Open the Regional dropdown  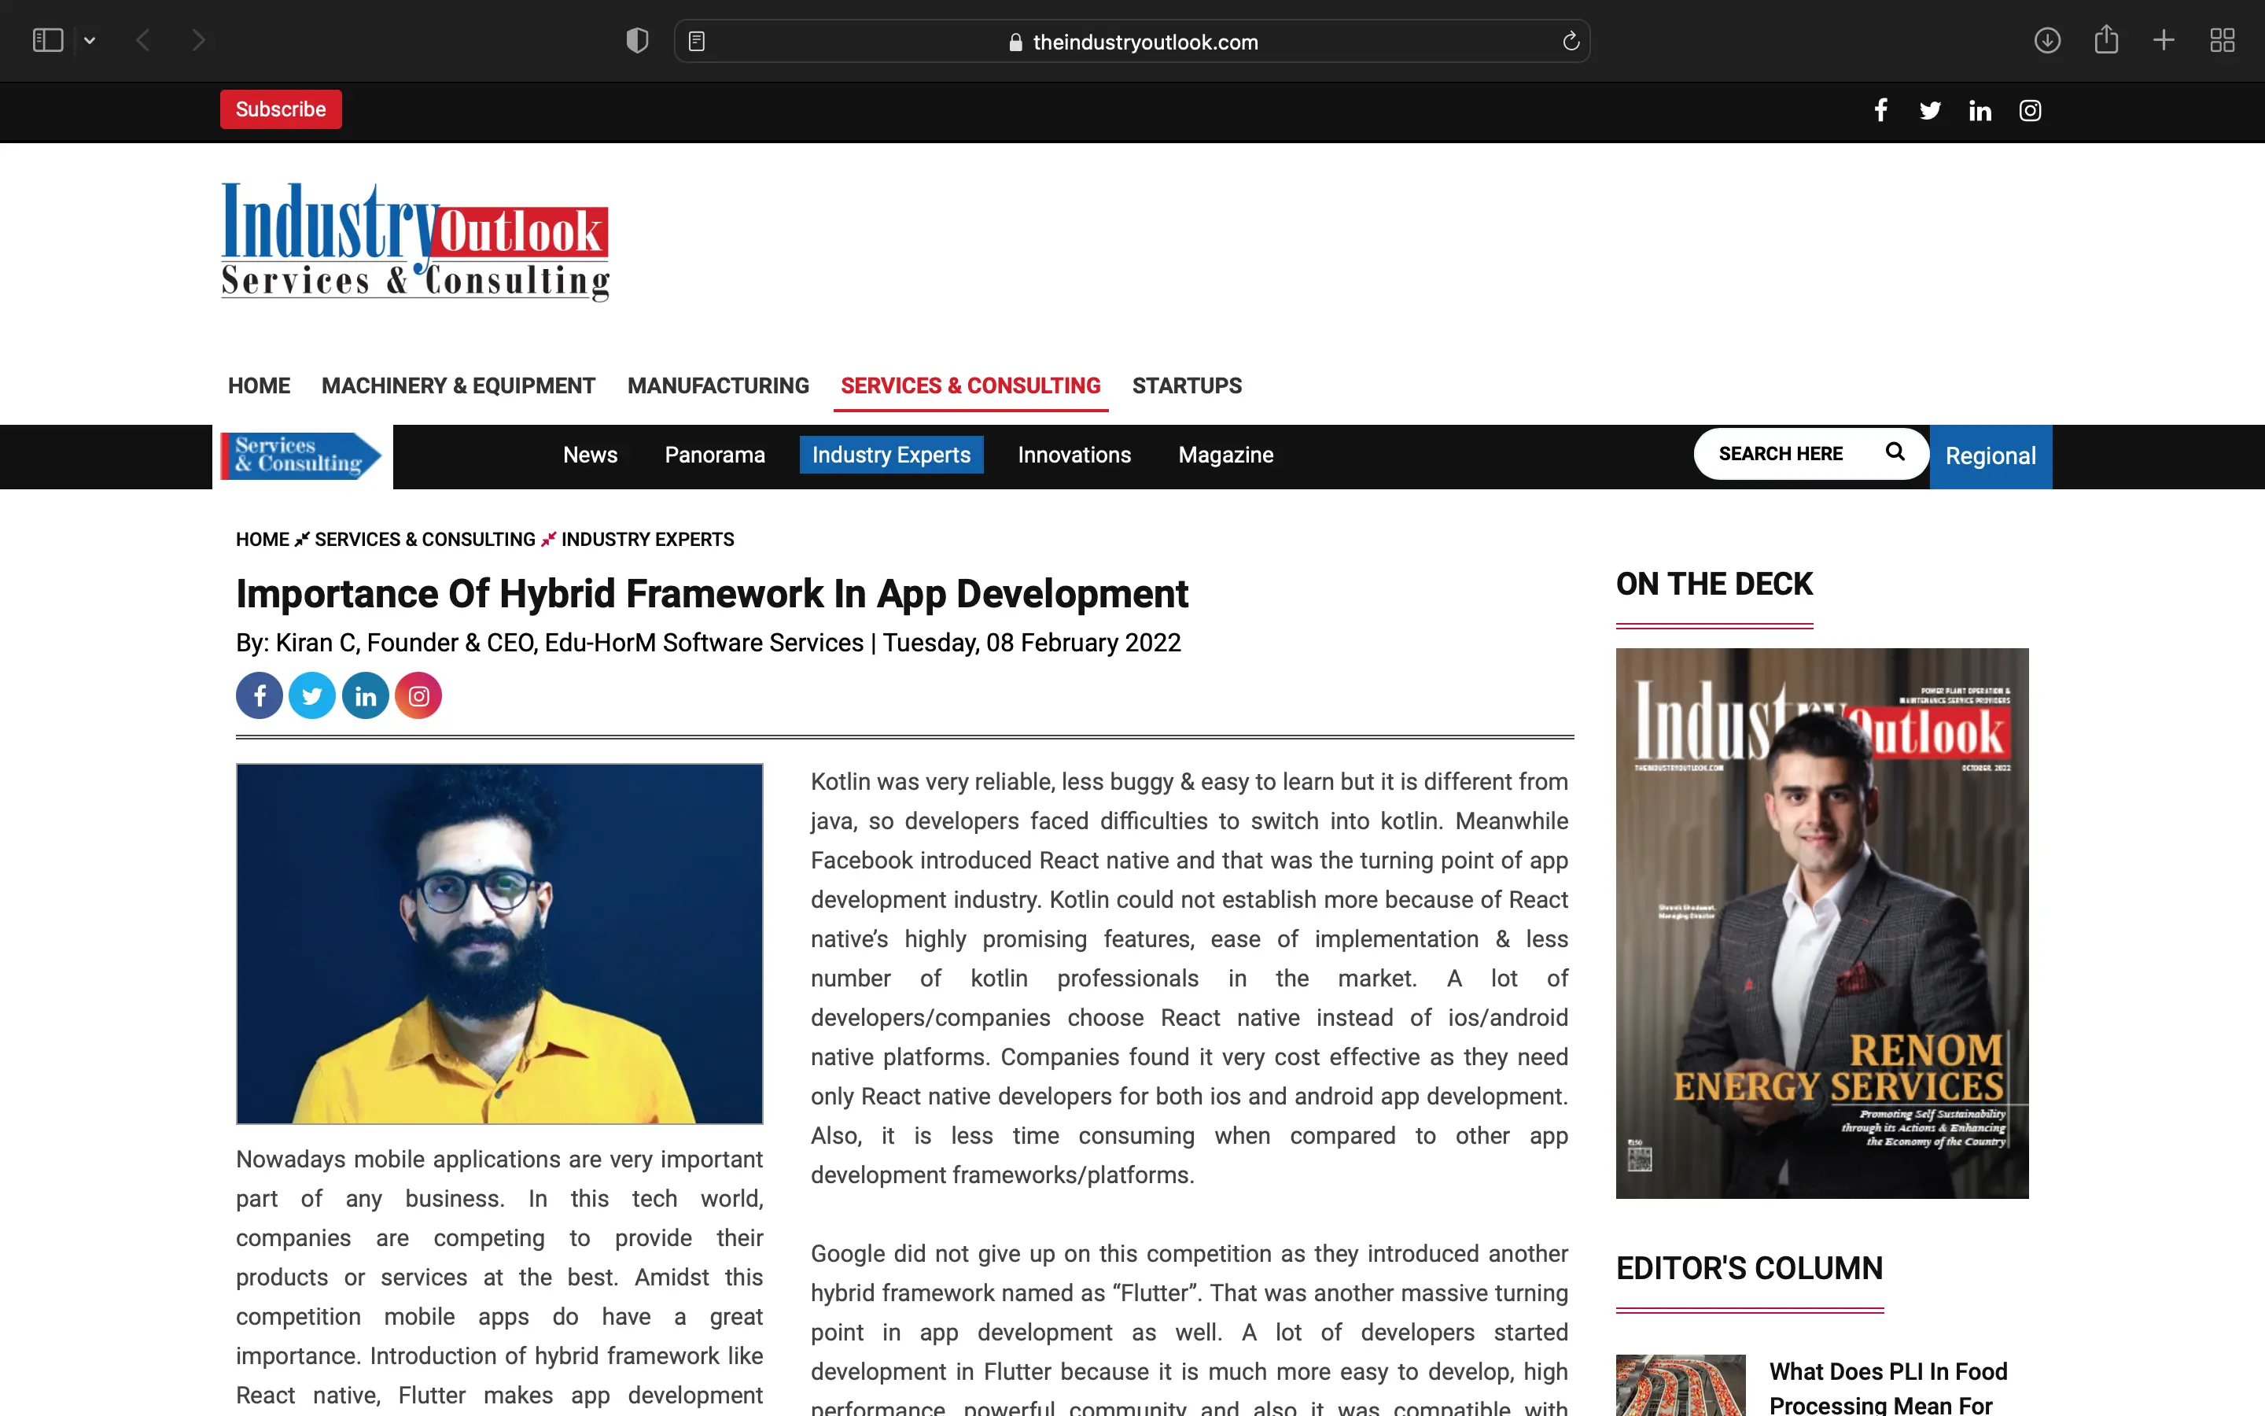point(1990,456)
